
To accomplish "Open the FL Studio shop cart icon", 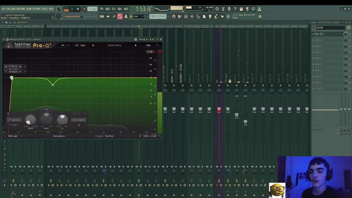I will 228,16.
